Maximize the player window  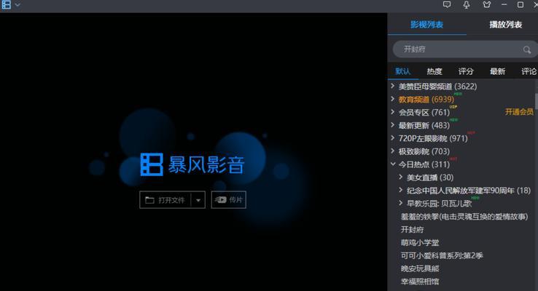[521, 5]
